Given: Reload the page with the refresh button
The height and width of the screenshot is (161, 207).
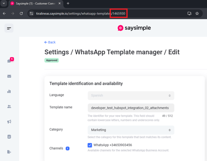Looking at the screenshot, I should (21, 13).
